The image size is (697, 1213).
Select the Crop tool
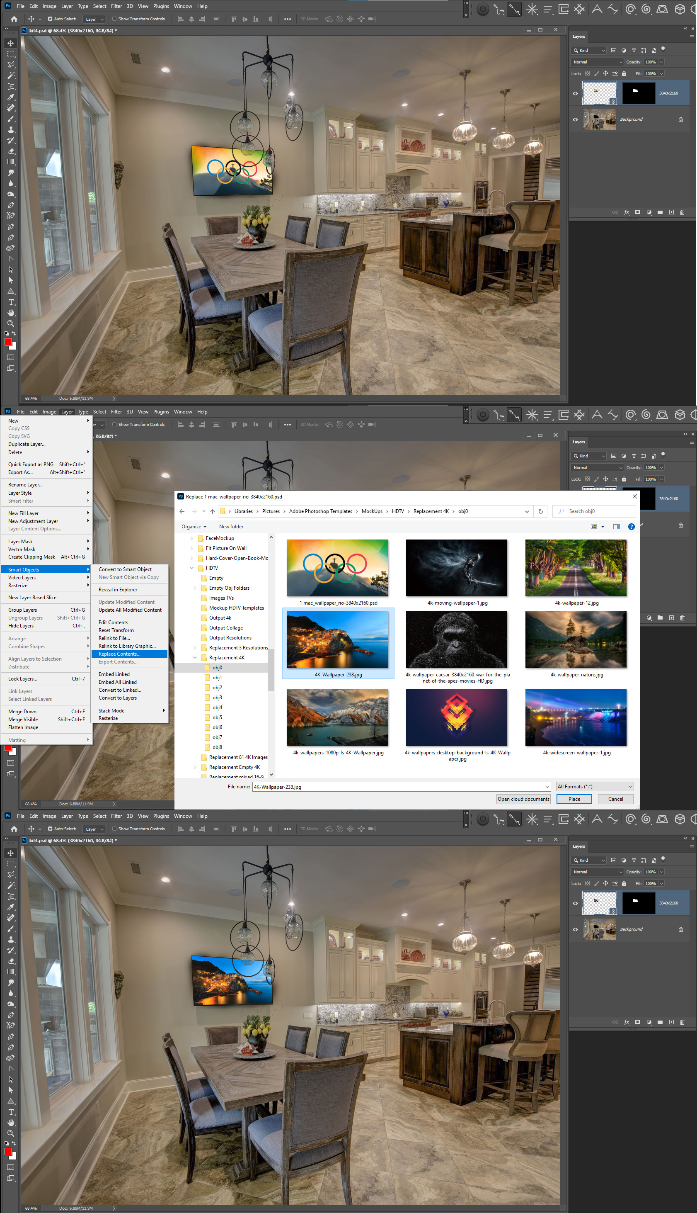(10, 87)
